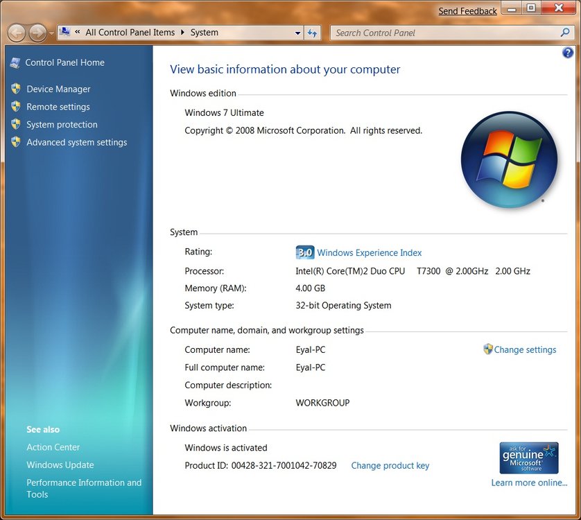
Task: Click the double-chevron at breadcrumb start
Action: (78, 32)
